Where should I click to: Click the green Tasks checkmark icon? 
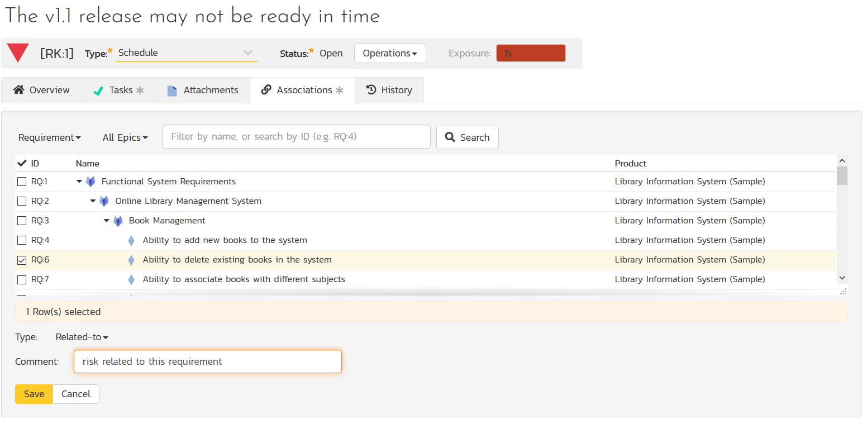[x=98, y=90]
